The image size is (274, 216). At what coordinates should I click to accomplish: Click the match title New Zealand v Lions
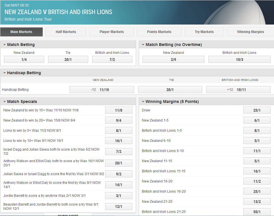pyautogui.click(x=58, y=12)
